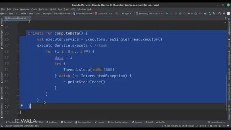Run the app with the green play icon
Screen dimensions: 231x130
click(x=167, y=13)
